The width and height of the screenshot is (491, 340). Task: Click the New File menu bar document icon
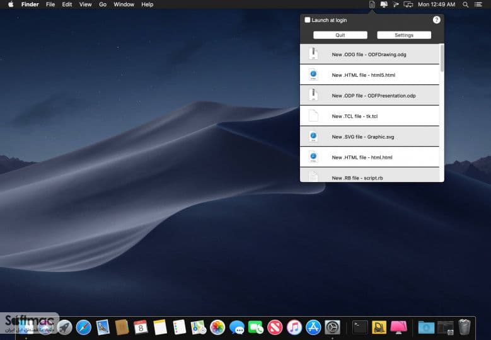click(x=372, y=4)
